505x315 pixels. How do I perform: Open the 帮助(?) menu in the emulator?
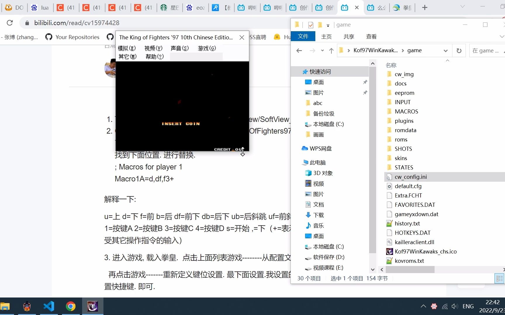[155, 57]
